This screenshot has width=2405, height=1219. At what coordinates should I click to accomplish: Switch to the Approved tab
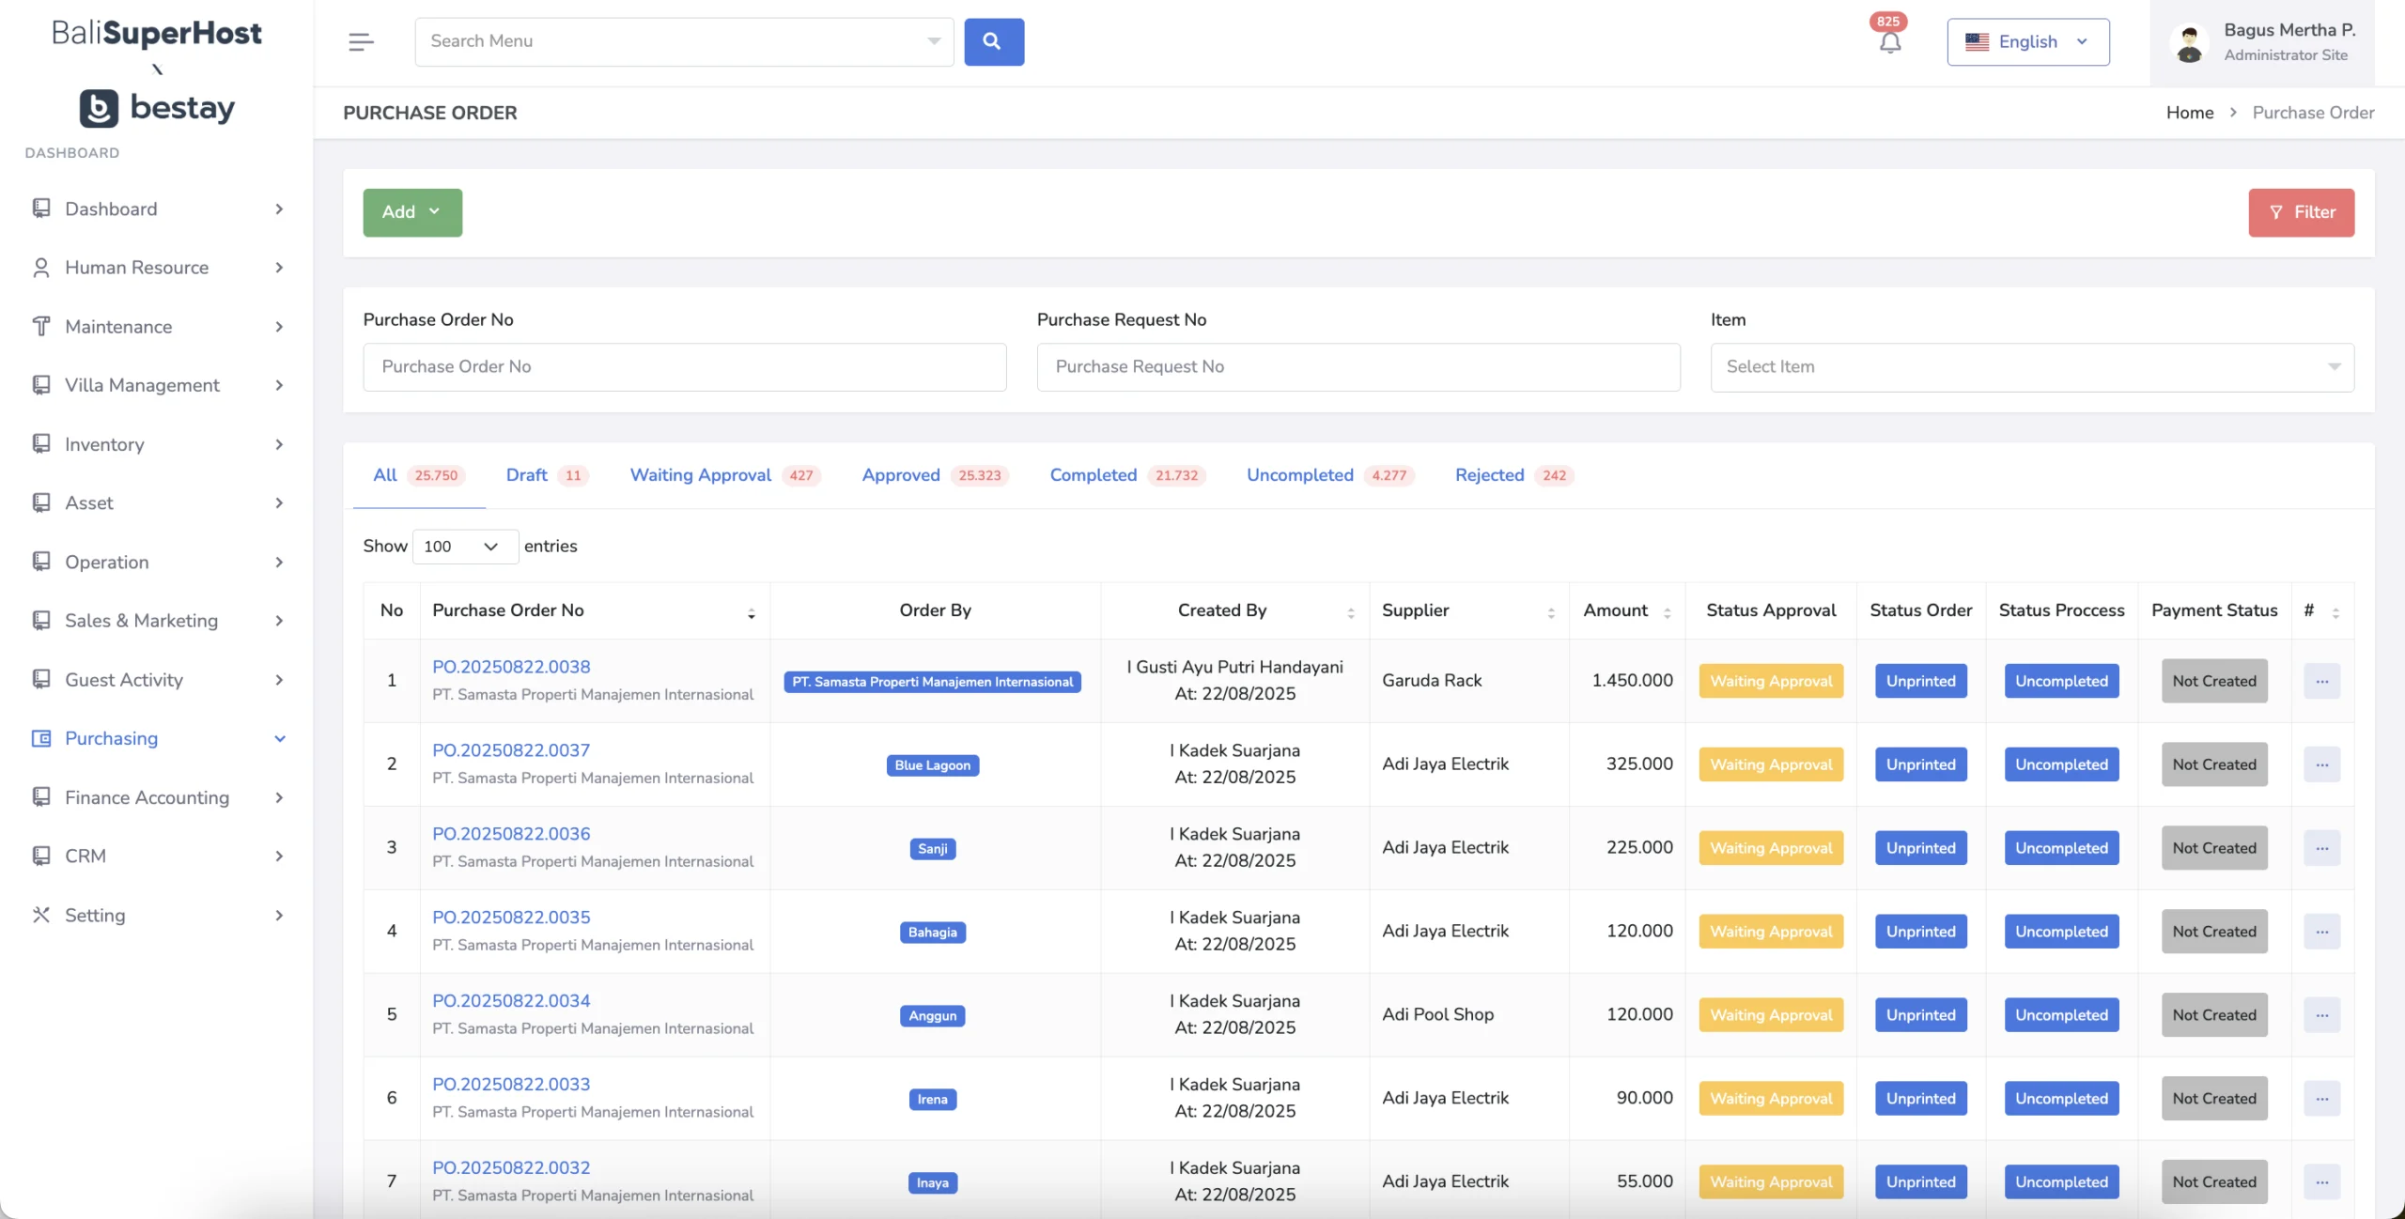click(935, 475)
